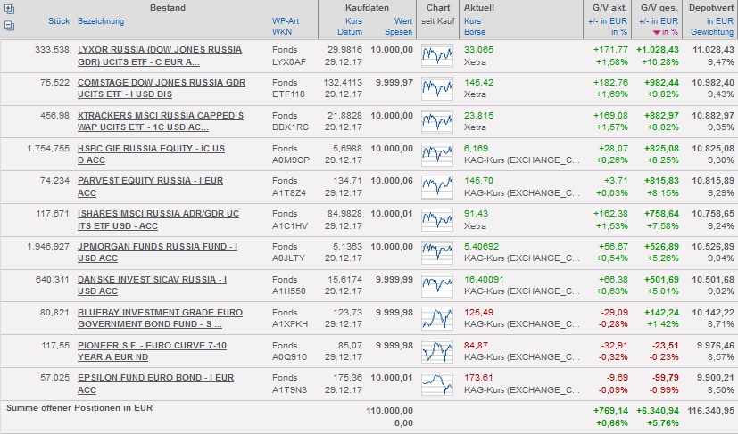Sort by Bezeichnung column header

click(101, 21)
